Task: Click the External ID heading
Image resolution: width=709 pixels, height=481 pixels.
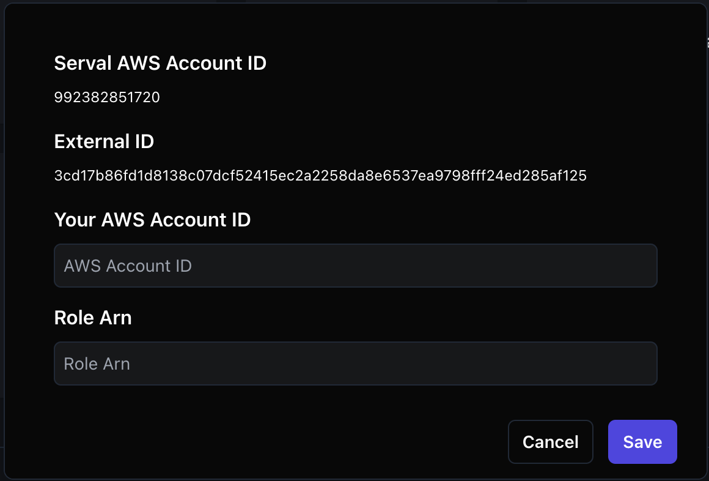Action: (x=104, y=141)
